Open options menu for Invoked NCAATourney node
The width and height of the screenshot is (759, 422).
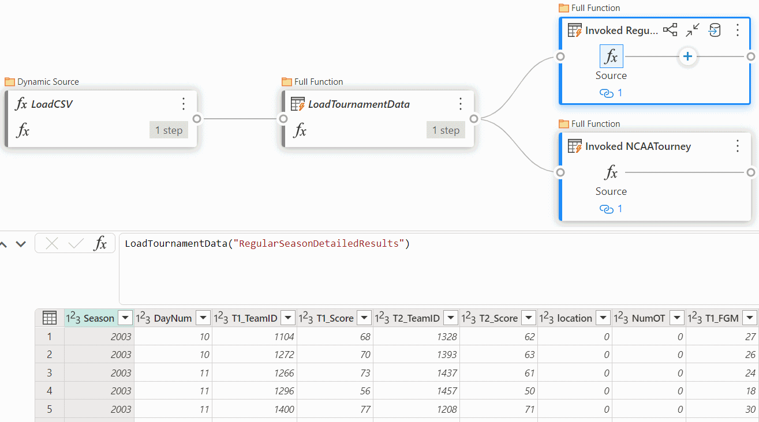[x=737, y=146]
